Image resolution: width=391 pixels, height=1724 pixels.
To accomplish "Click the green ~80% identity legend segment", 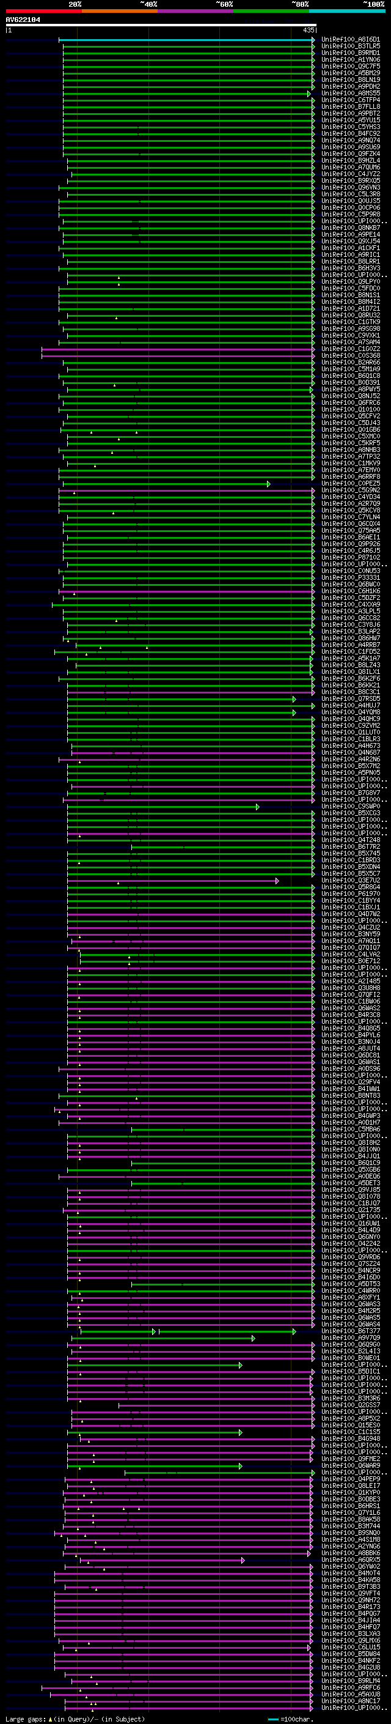I will [271, 11].
